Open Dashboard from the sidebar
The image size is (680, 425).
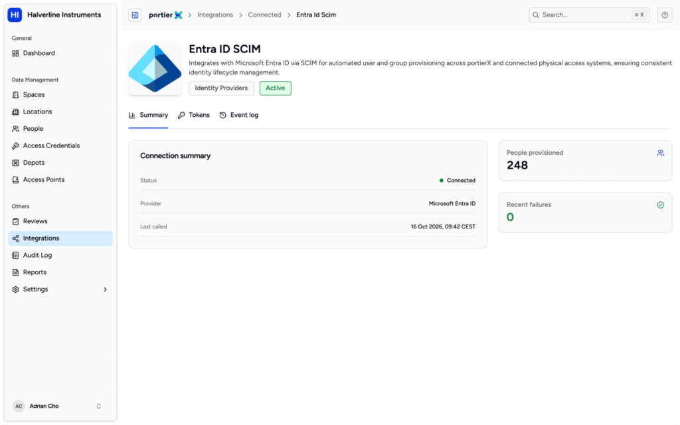pyautogui.click(x=60, y=53)
